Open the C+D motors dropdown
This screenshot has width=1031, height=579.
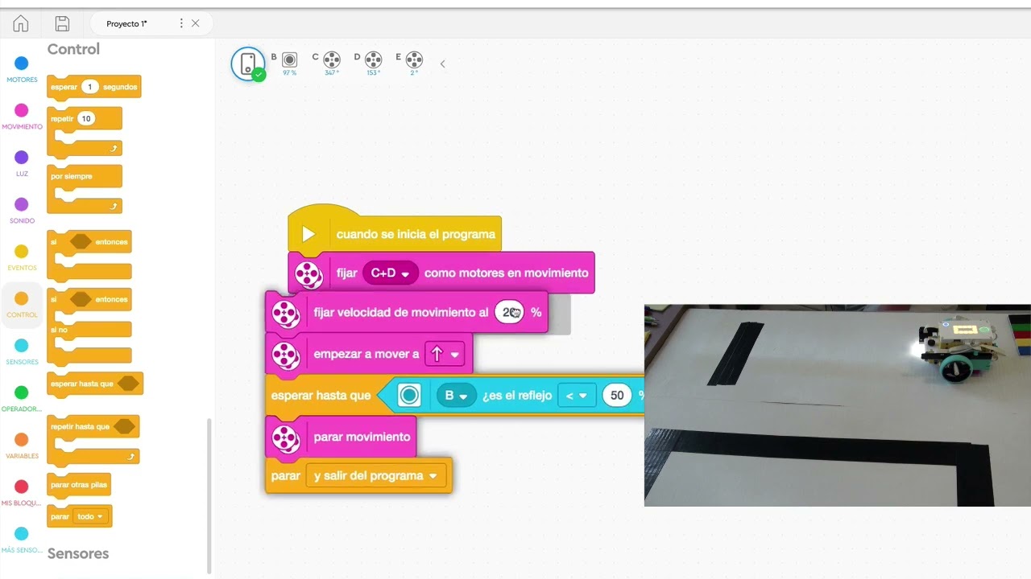click(391, 273)
